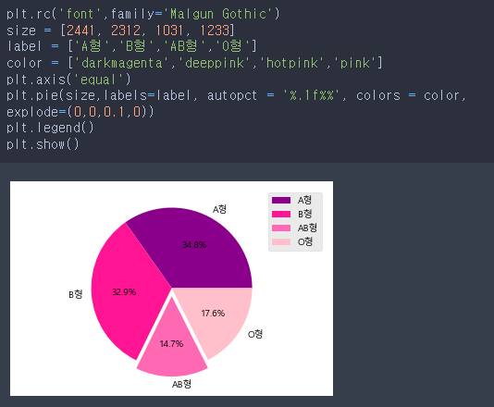Click the darkmagenta A형 legend swatch
This screenshot has width=494, height=407.
pos(281,201)
